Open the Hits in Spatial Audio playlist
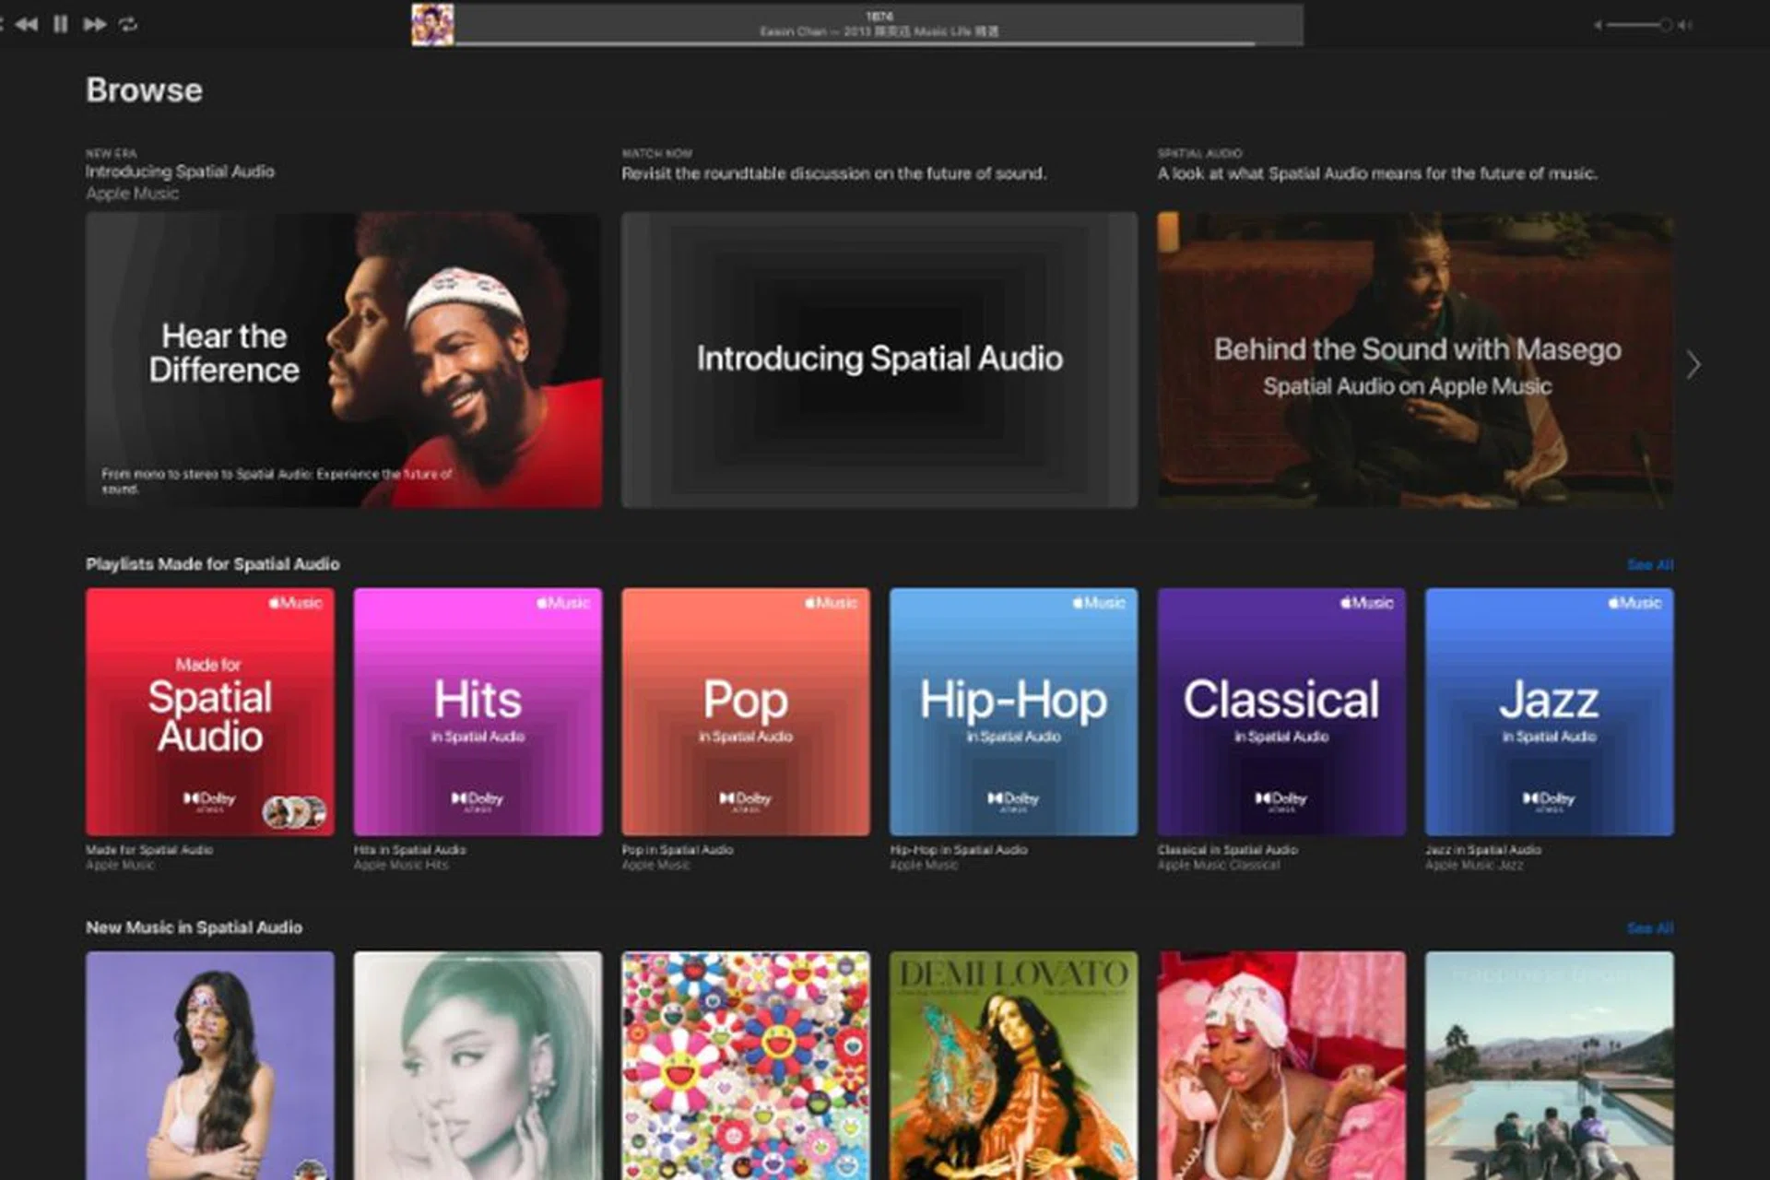Screen dimensions: 1770x1180 478,712
